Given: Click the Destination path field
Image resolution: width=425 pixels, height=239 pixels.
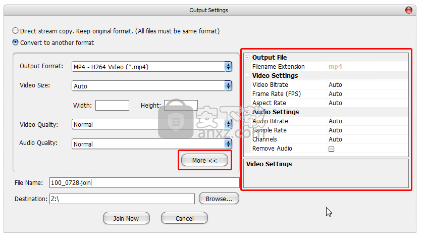Looking at the screenshot, I should [121, 199].
